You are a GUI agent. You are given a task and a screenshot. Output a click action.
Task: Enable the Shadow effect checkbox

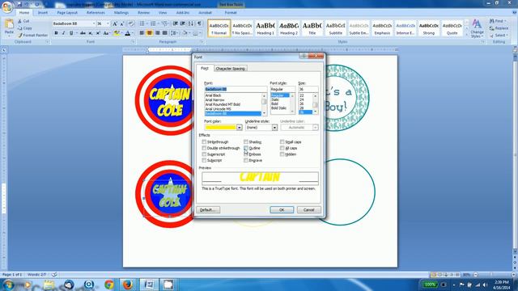246,142
